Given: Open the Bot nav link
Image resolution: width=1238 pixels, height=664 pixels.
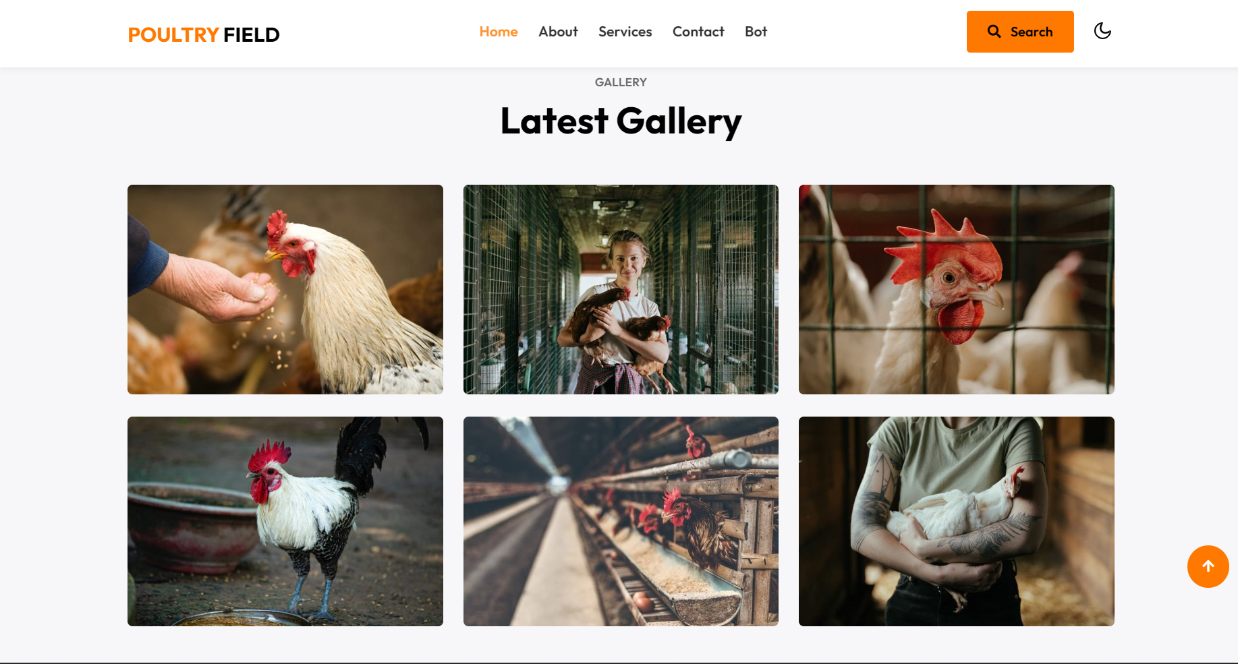Looking at the screenshot, I should tap(756, 32).
